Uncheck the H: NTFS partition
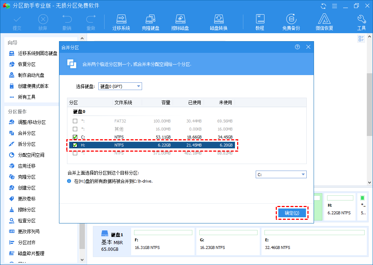 coord(75,145)
